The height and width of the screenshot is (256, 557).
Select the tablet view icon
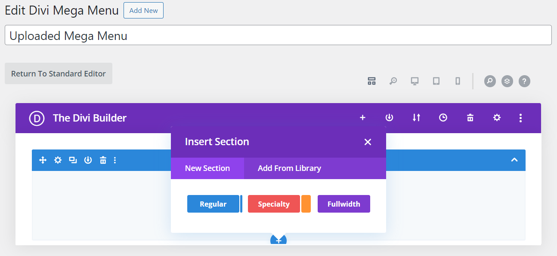[x=436, y=81]
